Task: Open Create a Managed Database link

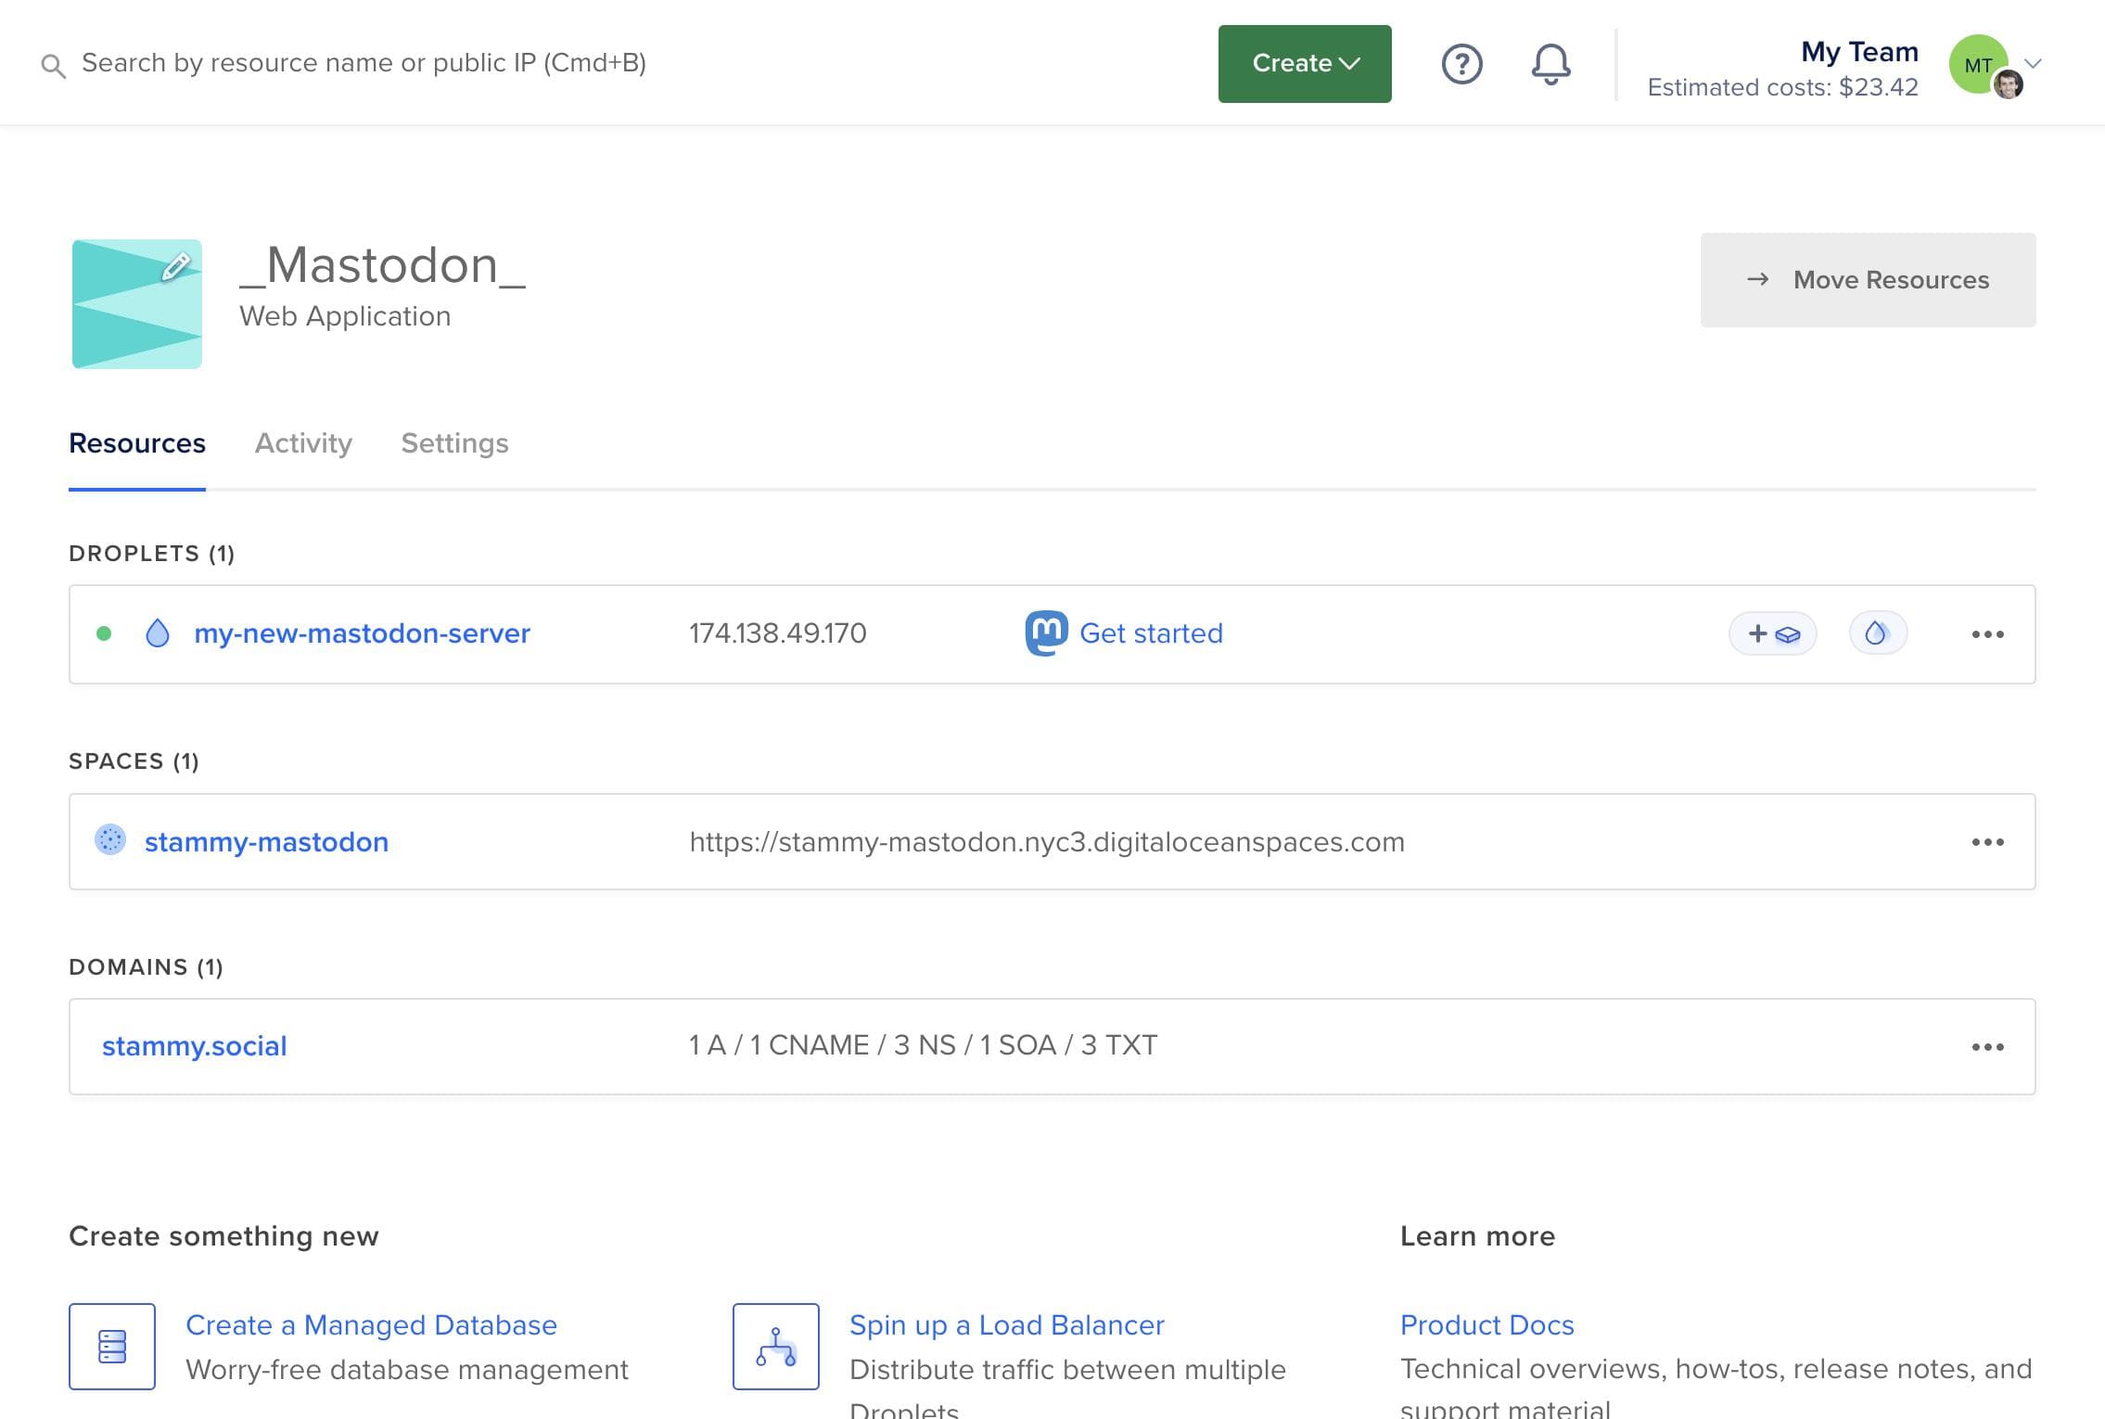Action: tap(371, 1325)
